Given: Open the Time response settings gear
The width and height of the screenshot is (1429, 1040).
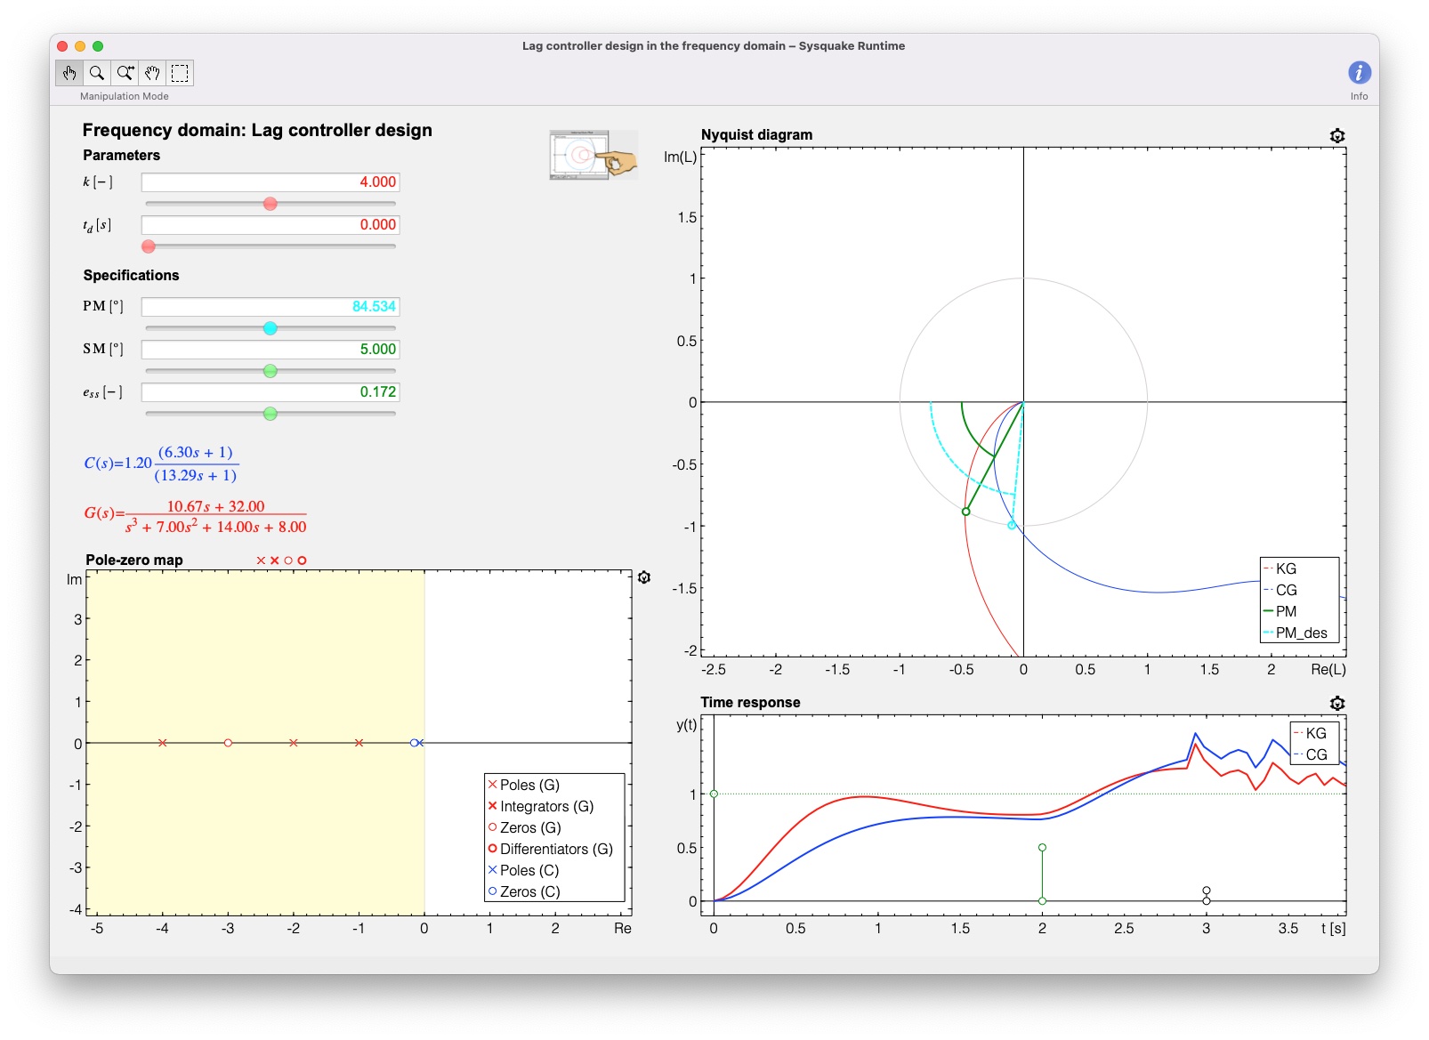Looking at the screenshot, I should pos(1336,703).
